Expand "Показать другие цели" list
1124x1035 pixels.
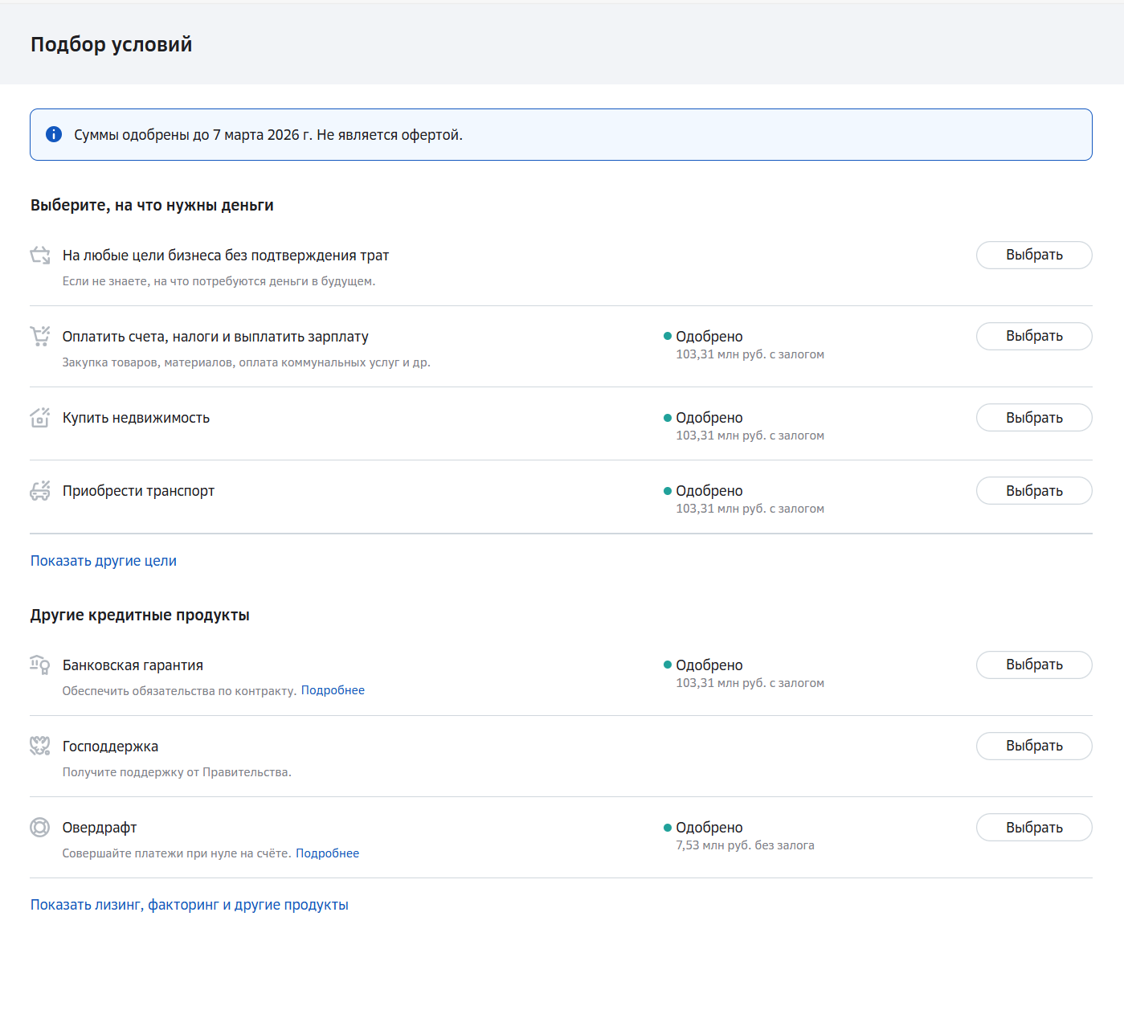tap(104, 561)
